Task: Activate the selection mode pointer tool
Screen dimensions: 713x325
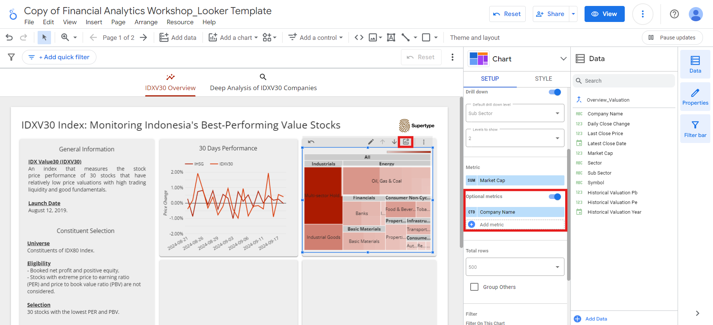Action: 44,37
